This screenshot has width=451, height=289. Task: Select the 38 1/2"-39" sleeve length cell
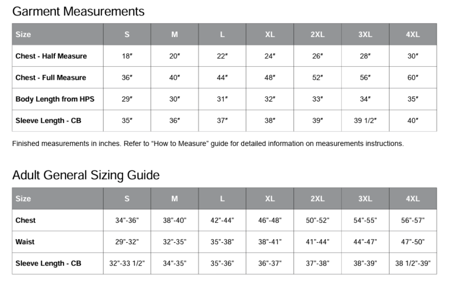[413, 263]
